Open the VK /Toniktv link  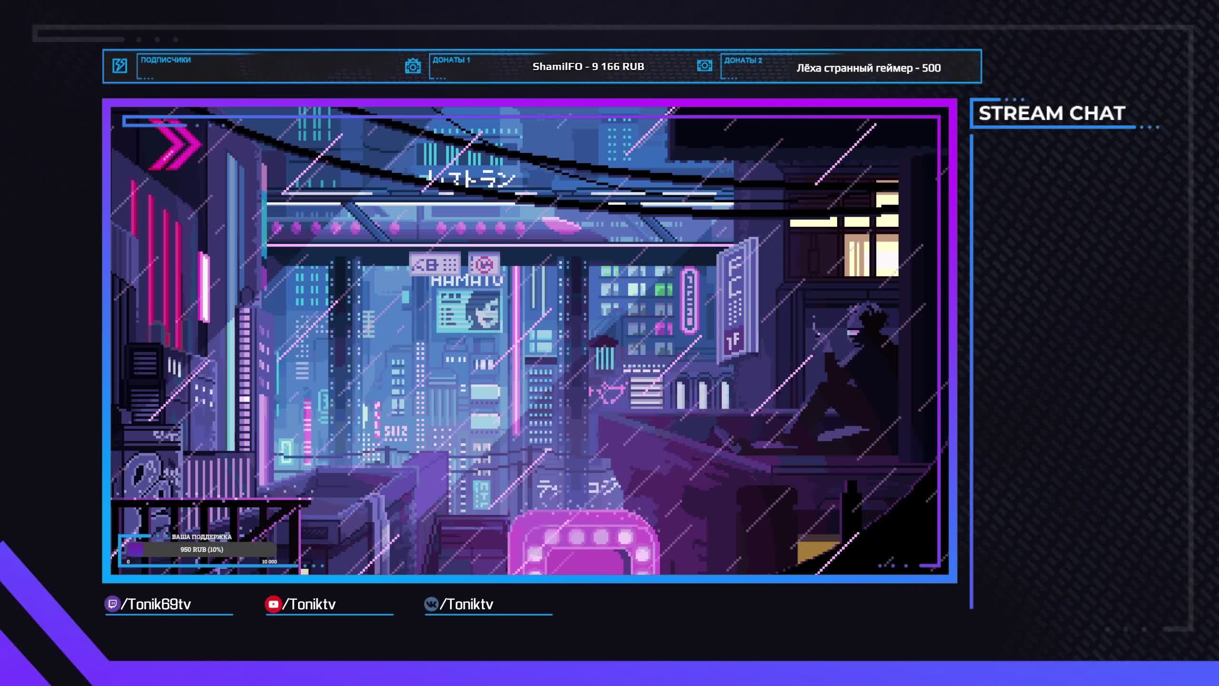(x=467, y=604)
